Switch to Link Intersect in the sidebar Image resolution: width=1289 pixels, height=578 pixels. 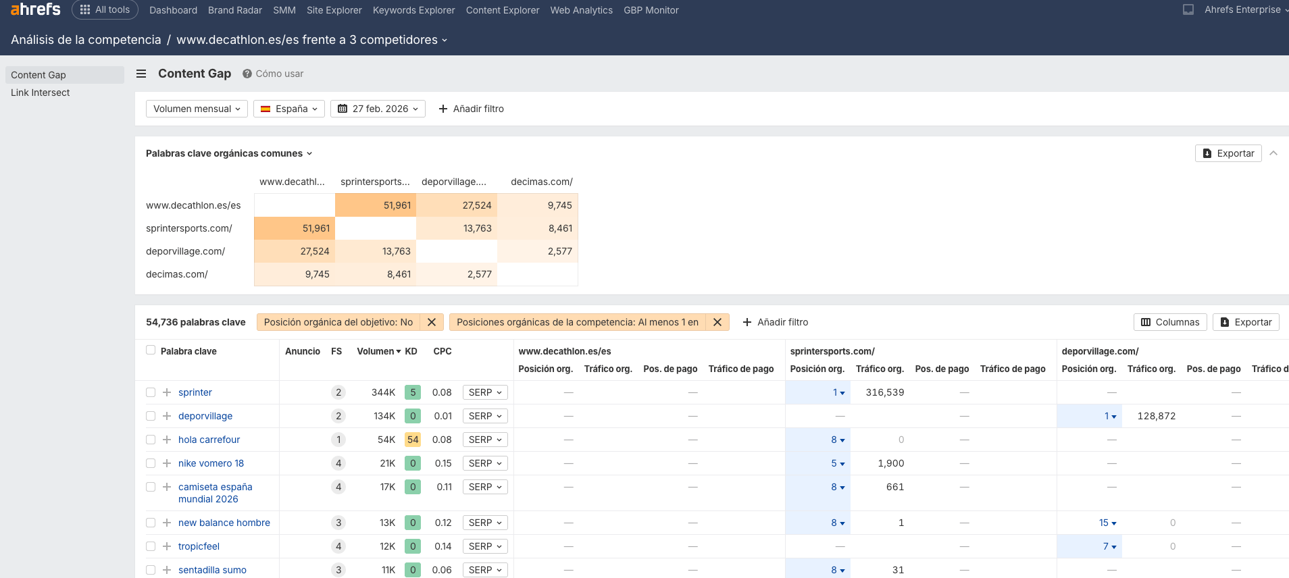pos(41,93)
